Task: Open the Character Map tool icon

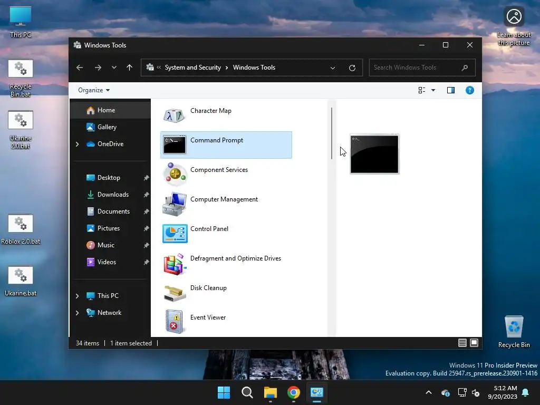Action: 174,115
